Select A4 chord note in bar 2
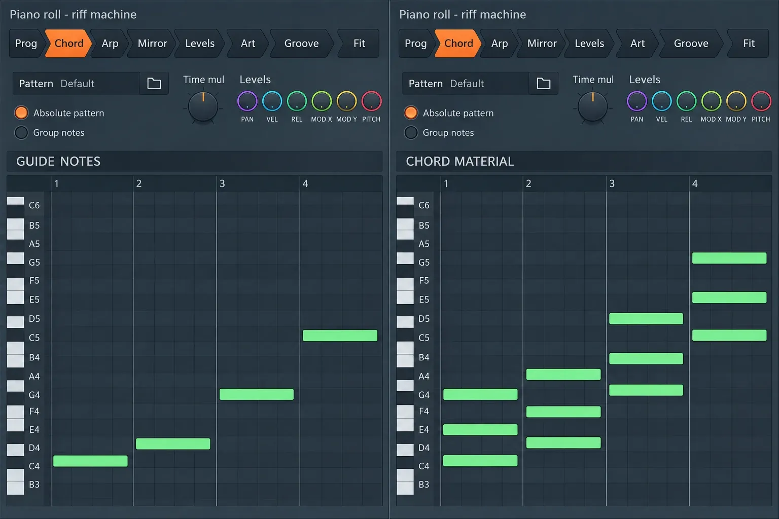The height and width of the screenshot is (519, 779). (563, 375)
